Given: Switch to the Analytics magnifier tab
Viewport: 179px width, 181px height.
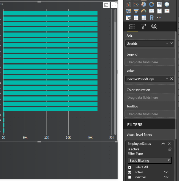Looking at the screenshot, I should (x=154, y=26).
